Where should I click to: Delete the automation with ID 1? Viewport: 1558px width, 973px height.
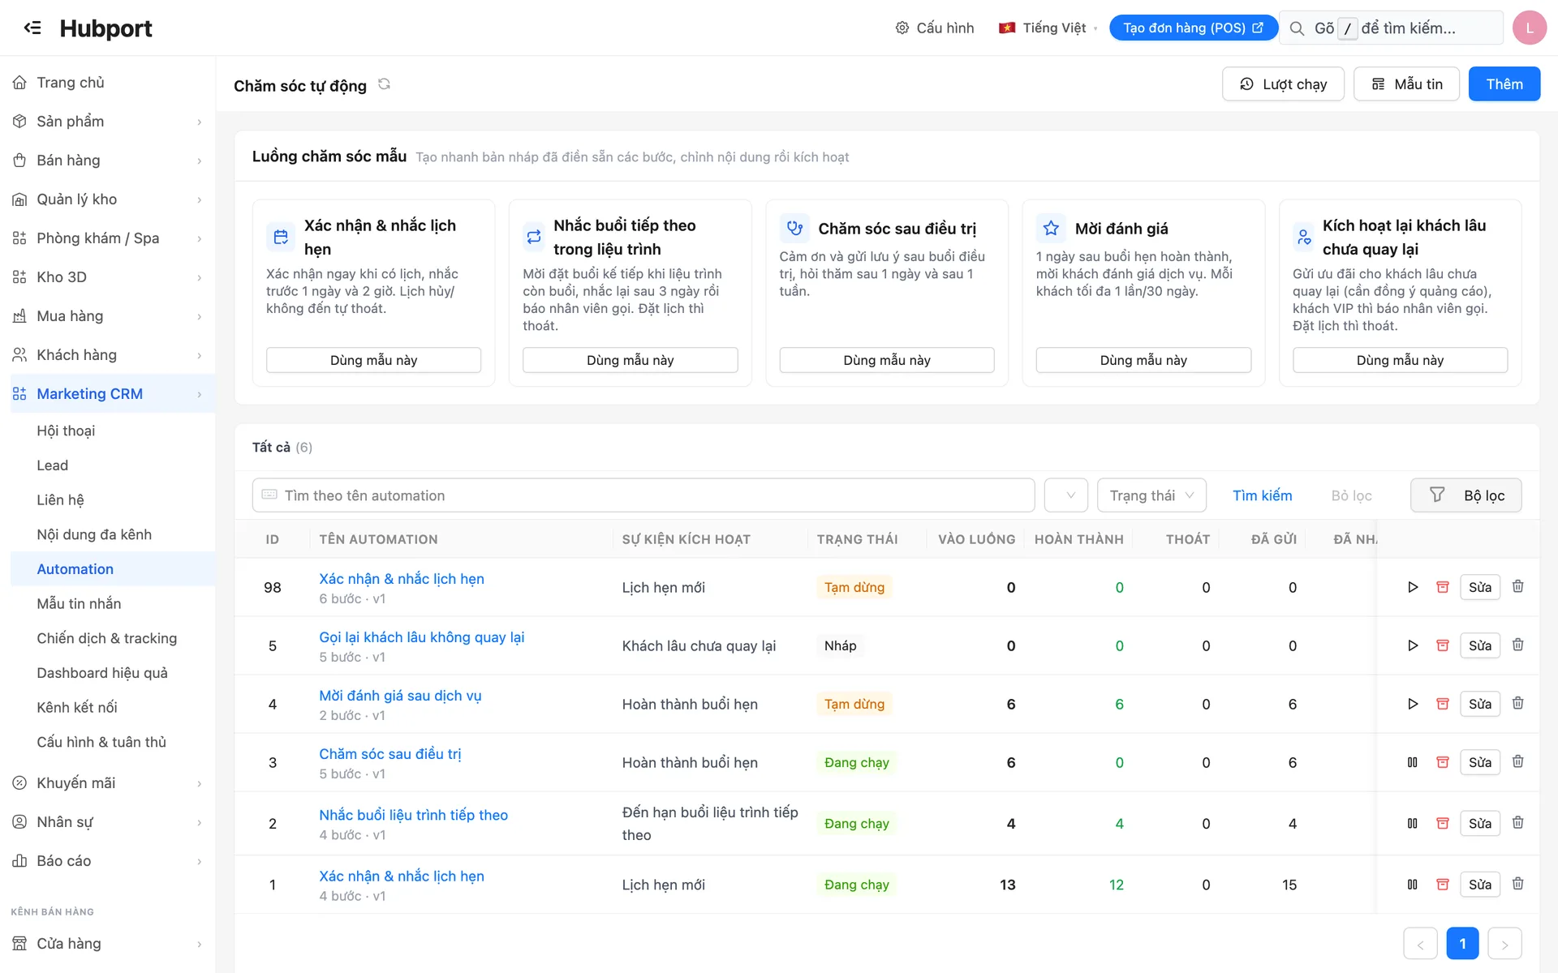click(1518, 884)
